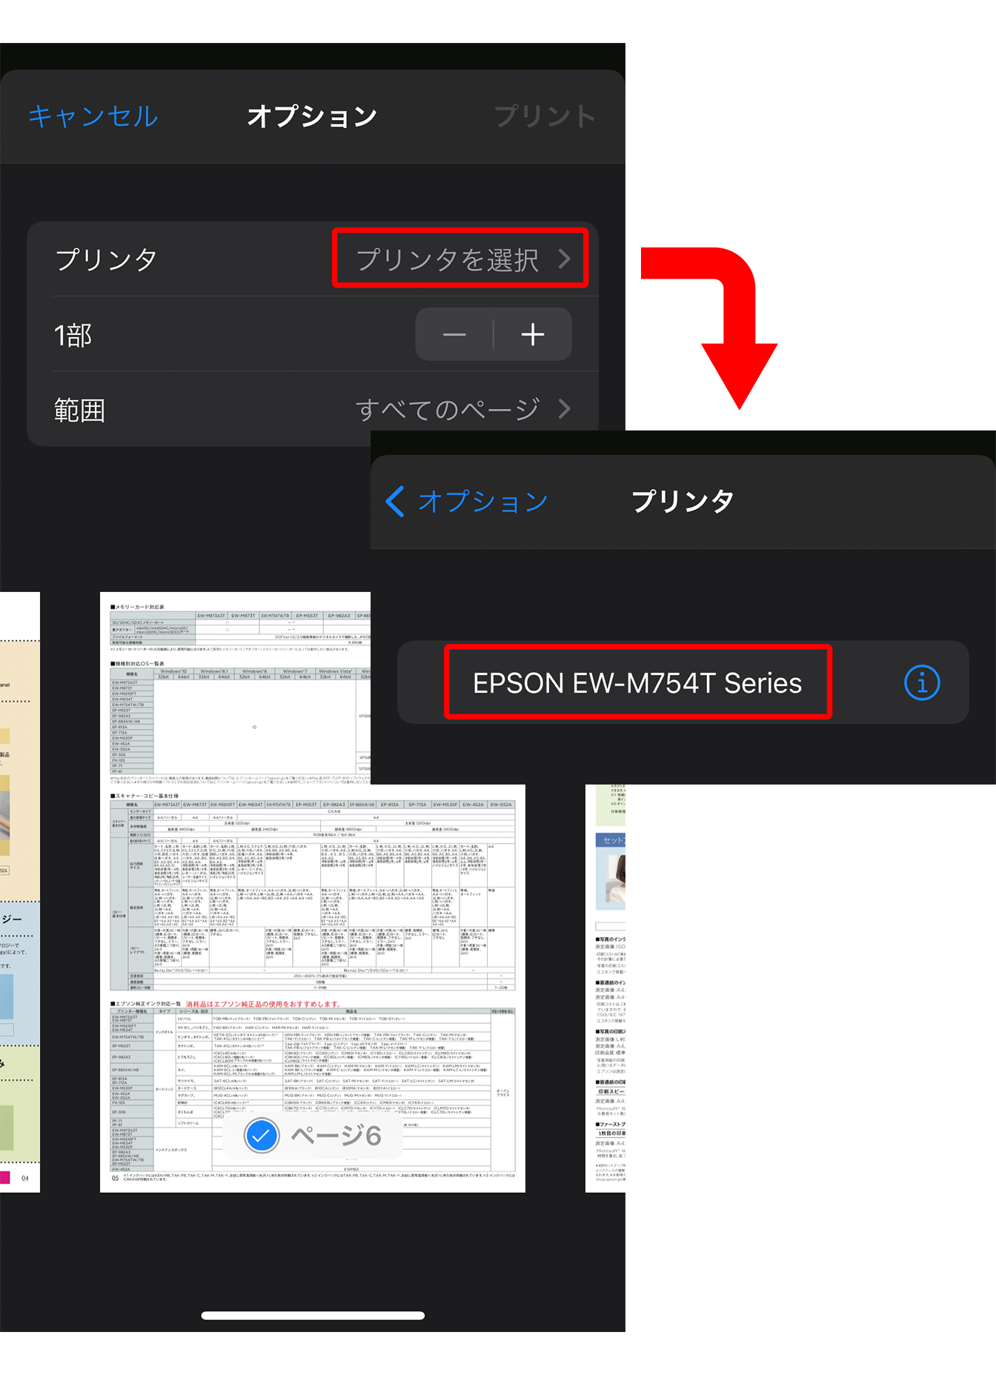This screenshot has width=996, height=1375.
Task: Tap the 範囲 row label
Action: point(80,410)
